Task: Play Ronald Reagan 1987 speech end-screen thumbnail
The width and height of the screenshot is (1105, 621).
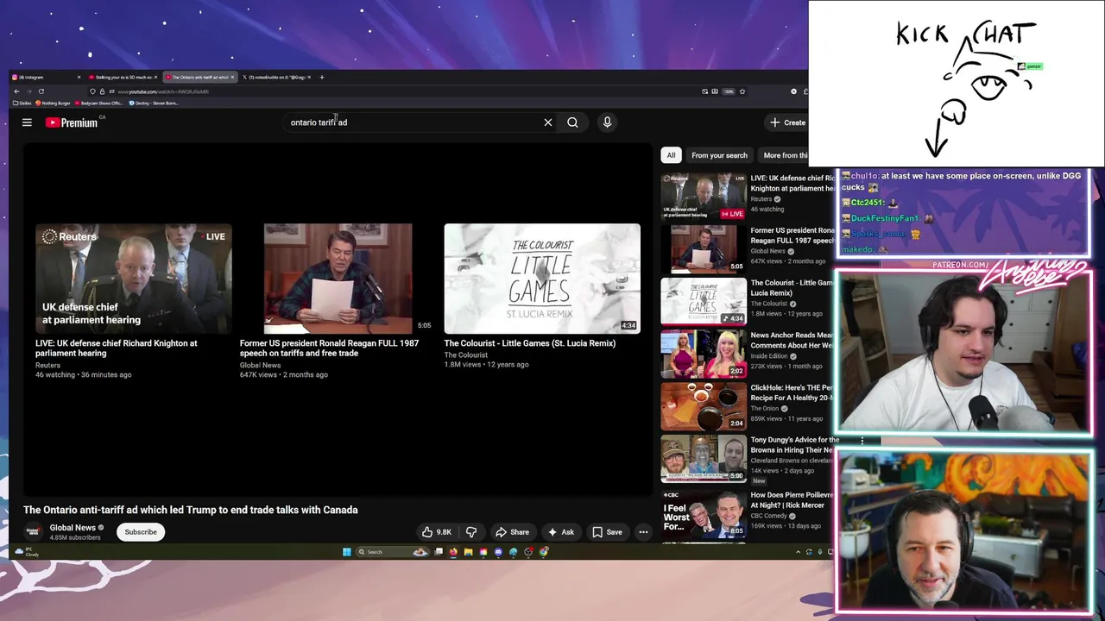Action: click(338, 279)
